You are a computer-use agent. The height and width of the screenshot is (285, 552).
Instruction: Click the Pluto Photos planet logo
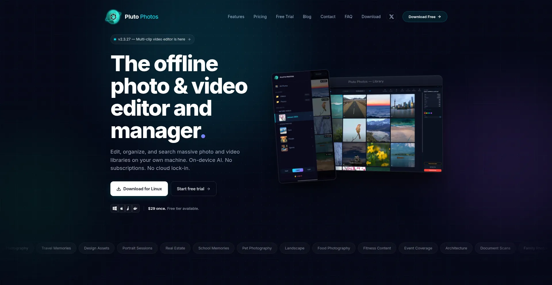113,17
